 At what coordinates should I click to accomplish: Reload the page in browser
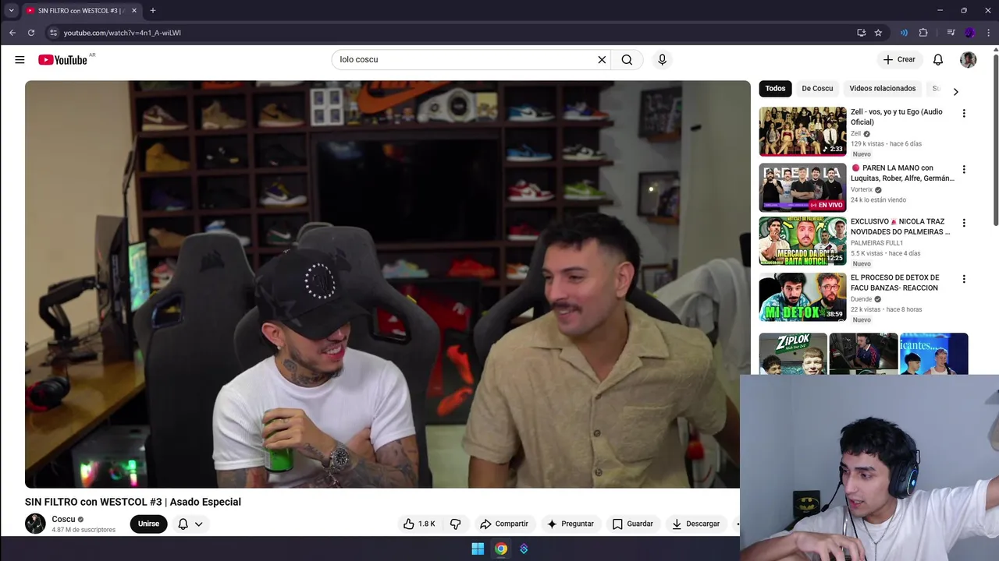[x=31, y=33]
